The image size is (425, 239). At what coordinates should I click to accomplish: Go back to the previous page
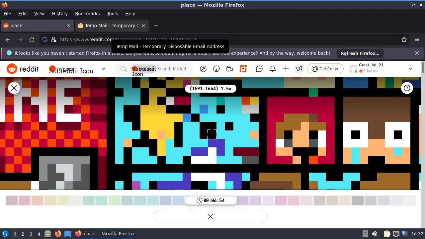[8, 40]
